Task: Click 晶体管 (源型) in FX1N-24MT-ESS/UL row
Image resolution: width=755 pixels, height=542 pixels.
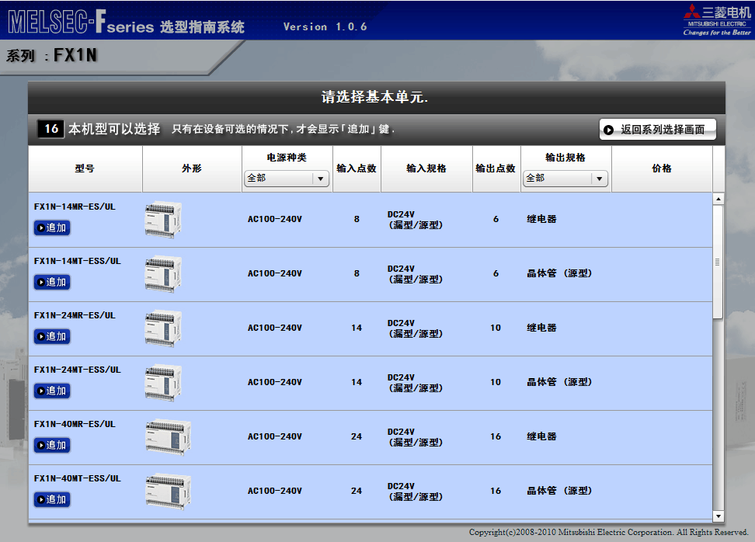Action: pos(559,383)
